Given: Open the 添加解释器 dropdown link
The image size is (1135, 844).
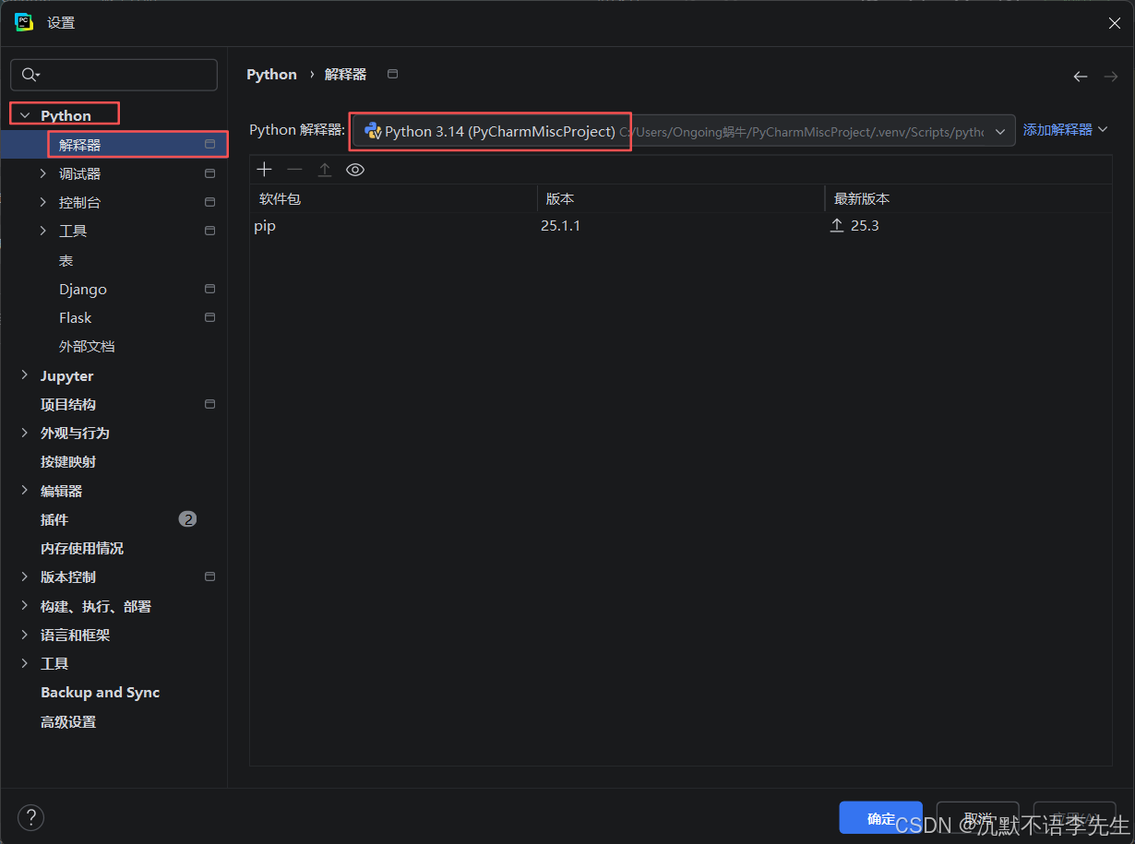Looking at the screenshot, I should 1065,130.
